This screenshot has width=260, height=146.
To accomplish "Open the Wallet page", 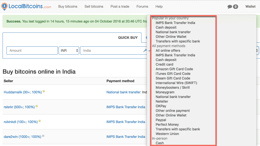I will point(250,6).
